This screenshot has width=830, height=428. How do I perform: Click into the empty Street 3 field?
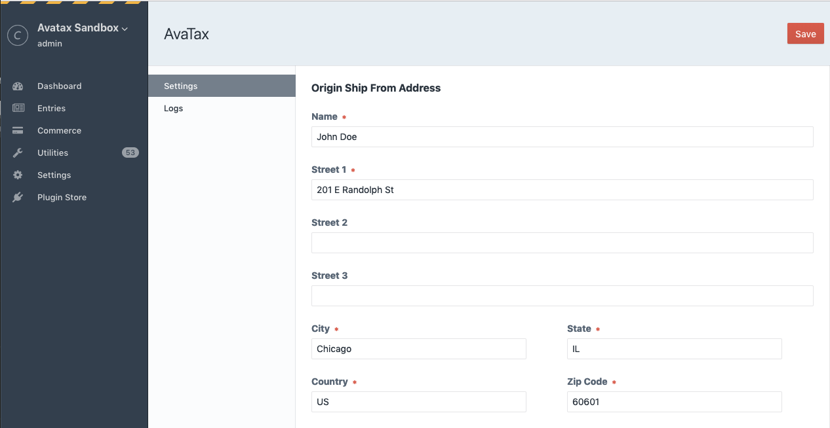coord(562,296)
